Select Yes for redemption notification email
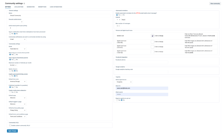This screenshot has height=133, width=224. coord(10,34)
